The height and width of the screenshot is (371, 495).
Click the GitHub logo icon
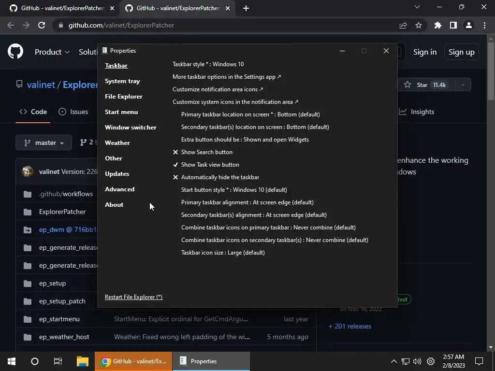pyautogui.click(x=15, y=52)
